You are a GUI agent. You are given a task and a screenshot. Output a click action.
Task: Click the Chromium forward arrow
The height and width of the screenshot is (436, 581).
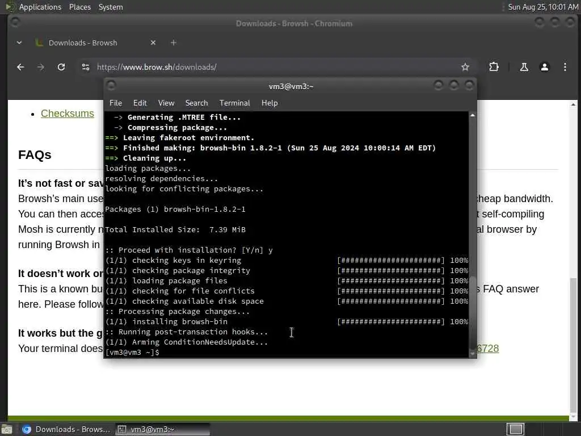(x=41, y=67)
